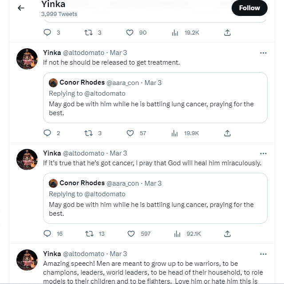Follow the Yinka account

pos(249,8)
